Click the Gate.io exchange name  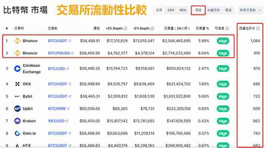click(29, 133)
